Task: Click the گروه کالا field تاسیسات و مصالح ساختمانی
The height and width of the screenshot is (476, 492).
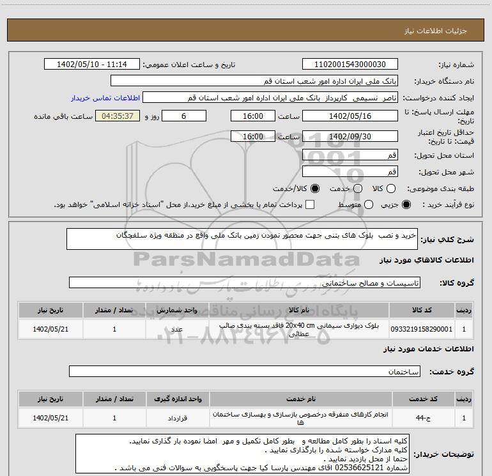Action: tap(245, 282)
